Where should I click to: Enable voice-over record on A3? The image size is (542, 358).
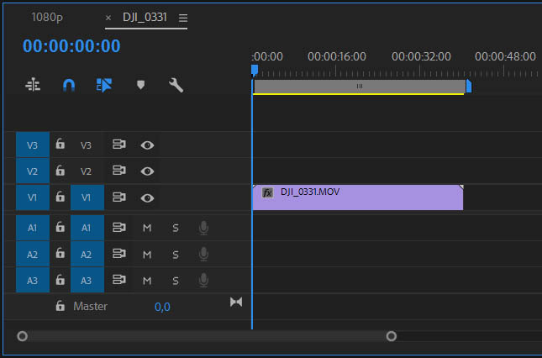203,280
